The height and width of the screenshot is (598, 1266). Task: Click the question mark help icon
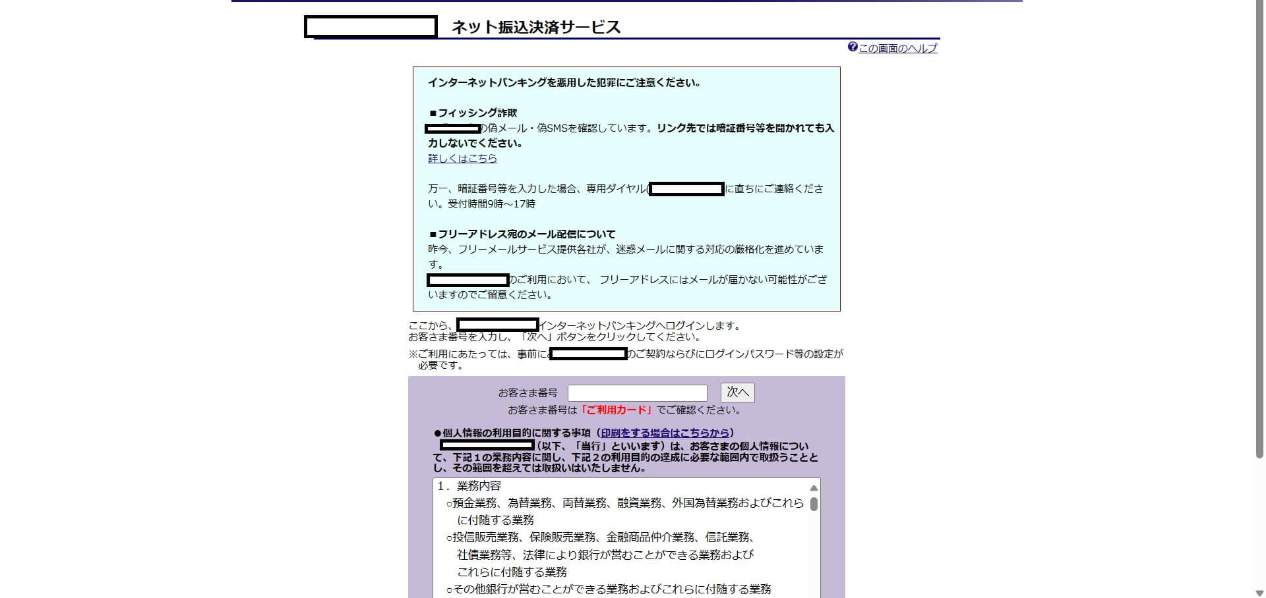[852, 47]
